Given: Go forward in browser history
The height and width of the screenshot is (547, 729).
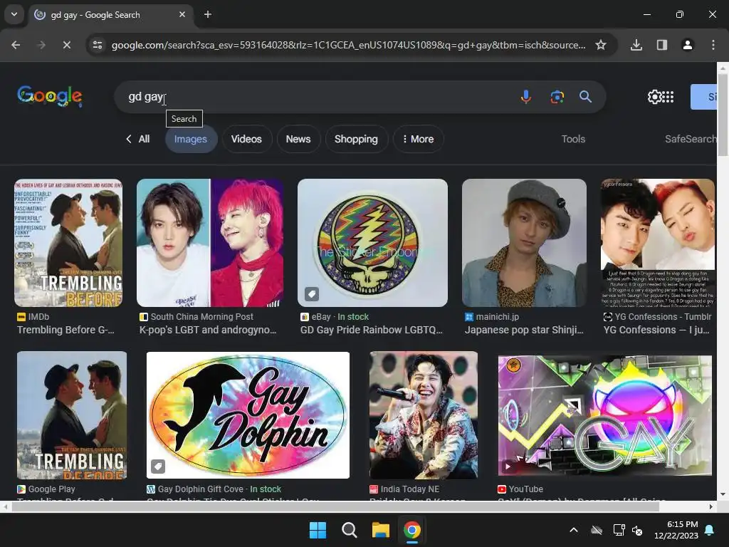Looking at the screenshot, I should [41, 45].
